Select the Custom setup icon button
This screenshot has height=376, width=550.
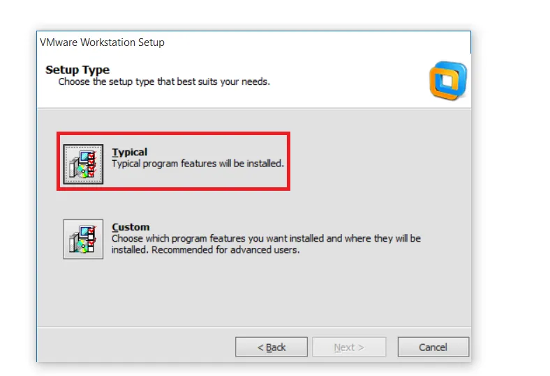pyautogui.click(x=83, y=239)
